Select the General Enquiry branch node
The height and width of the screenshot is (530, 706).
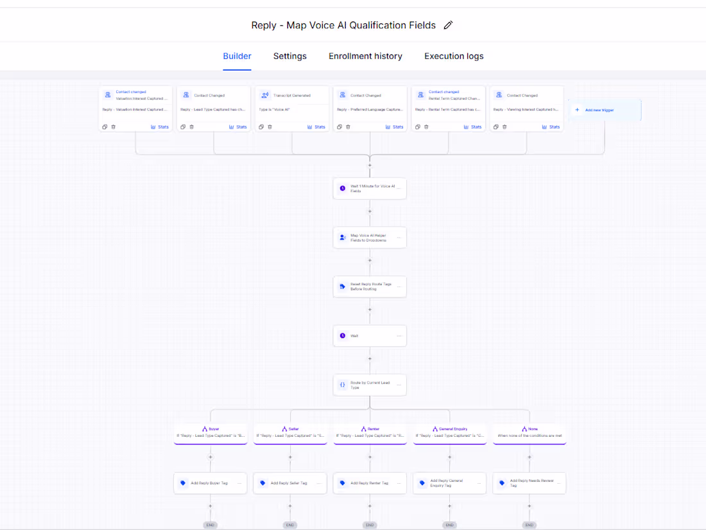pyautogui.click(x=449, y=434)
